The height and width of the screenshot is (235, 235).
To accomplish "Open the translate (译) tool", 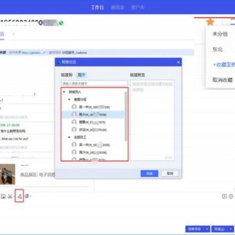I will pyautogui.click(x=27, y=196).
